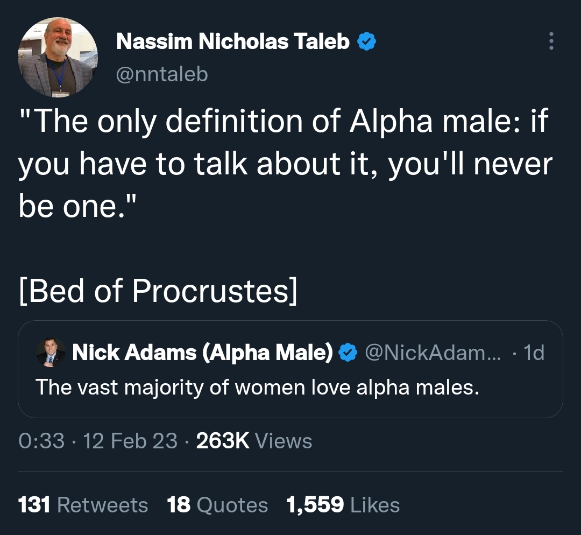Click the 1d timestamp on quoted tweet
The image size is (581, 535).
click(x=534, y=353)
